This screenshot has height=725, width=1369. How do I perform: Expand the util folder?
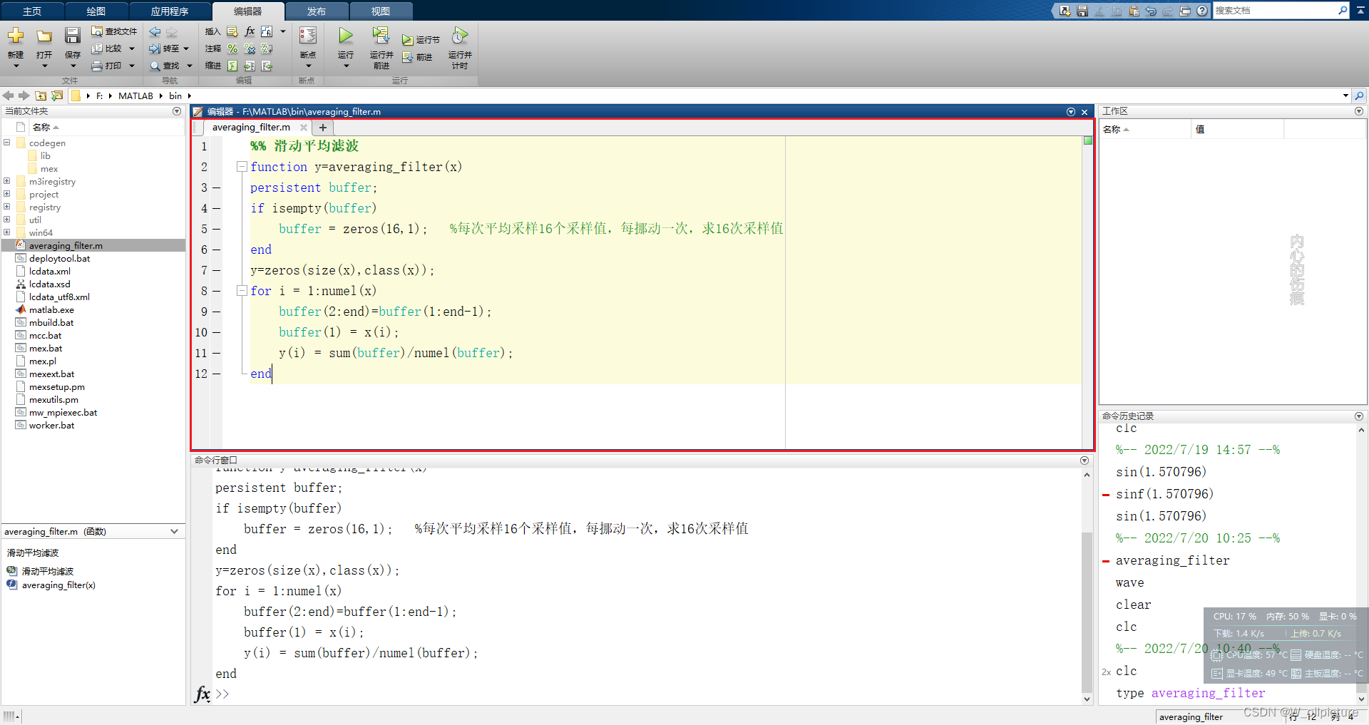[x=7, y=220]
